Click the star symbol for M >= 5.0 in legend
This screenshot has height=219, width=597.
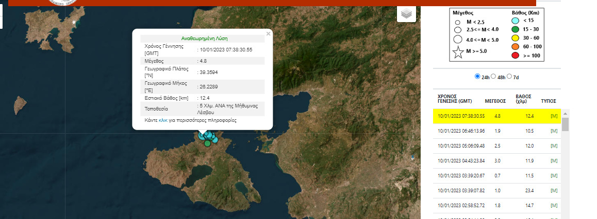tap(457, 51)
